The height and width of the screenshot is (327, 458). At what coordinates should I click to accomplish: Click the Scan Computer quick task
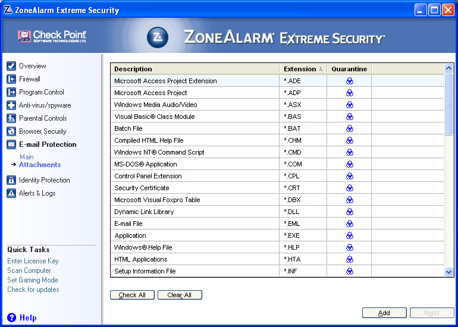pos(29,271)
